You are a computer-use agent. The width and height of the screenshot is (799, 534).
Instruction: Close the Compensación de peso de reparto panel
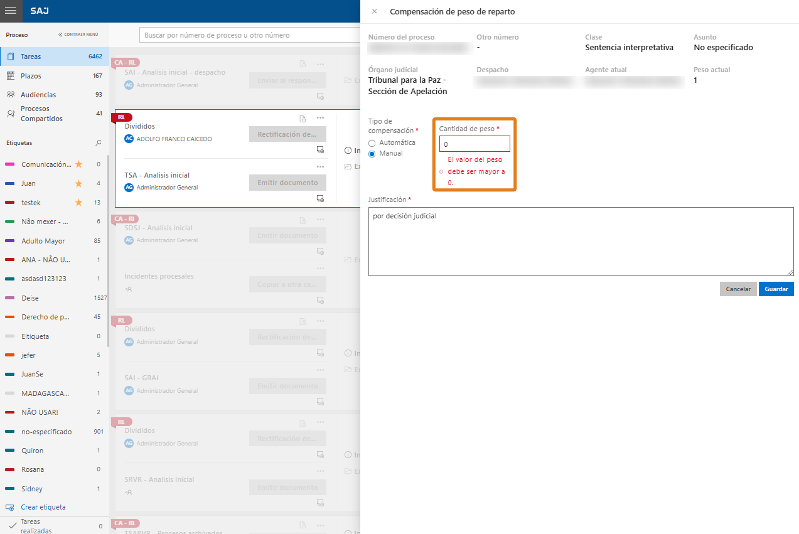click(375, 11)
